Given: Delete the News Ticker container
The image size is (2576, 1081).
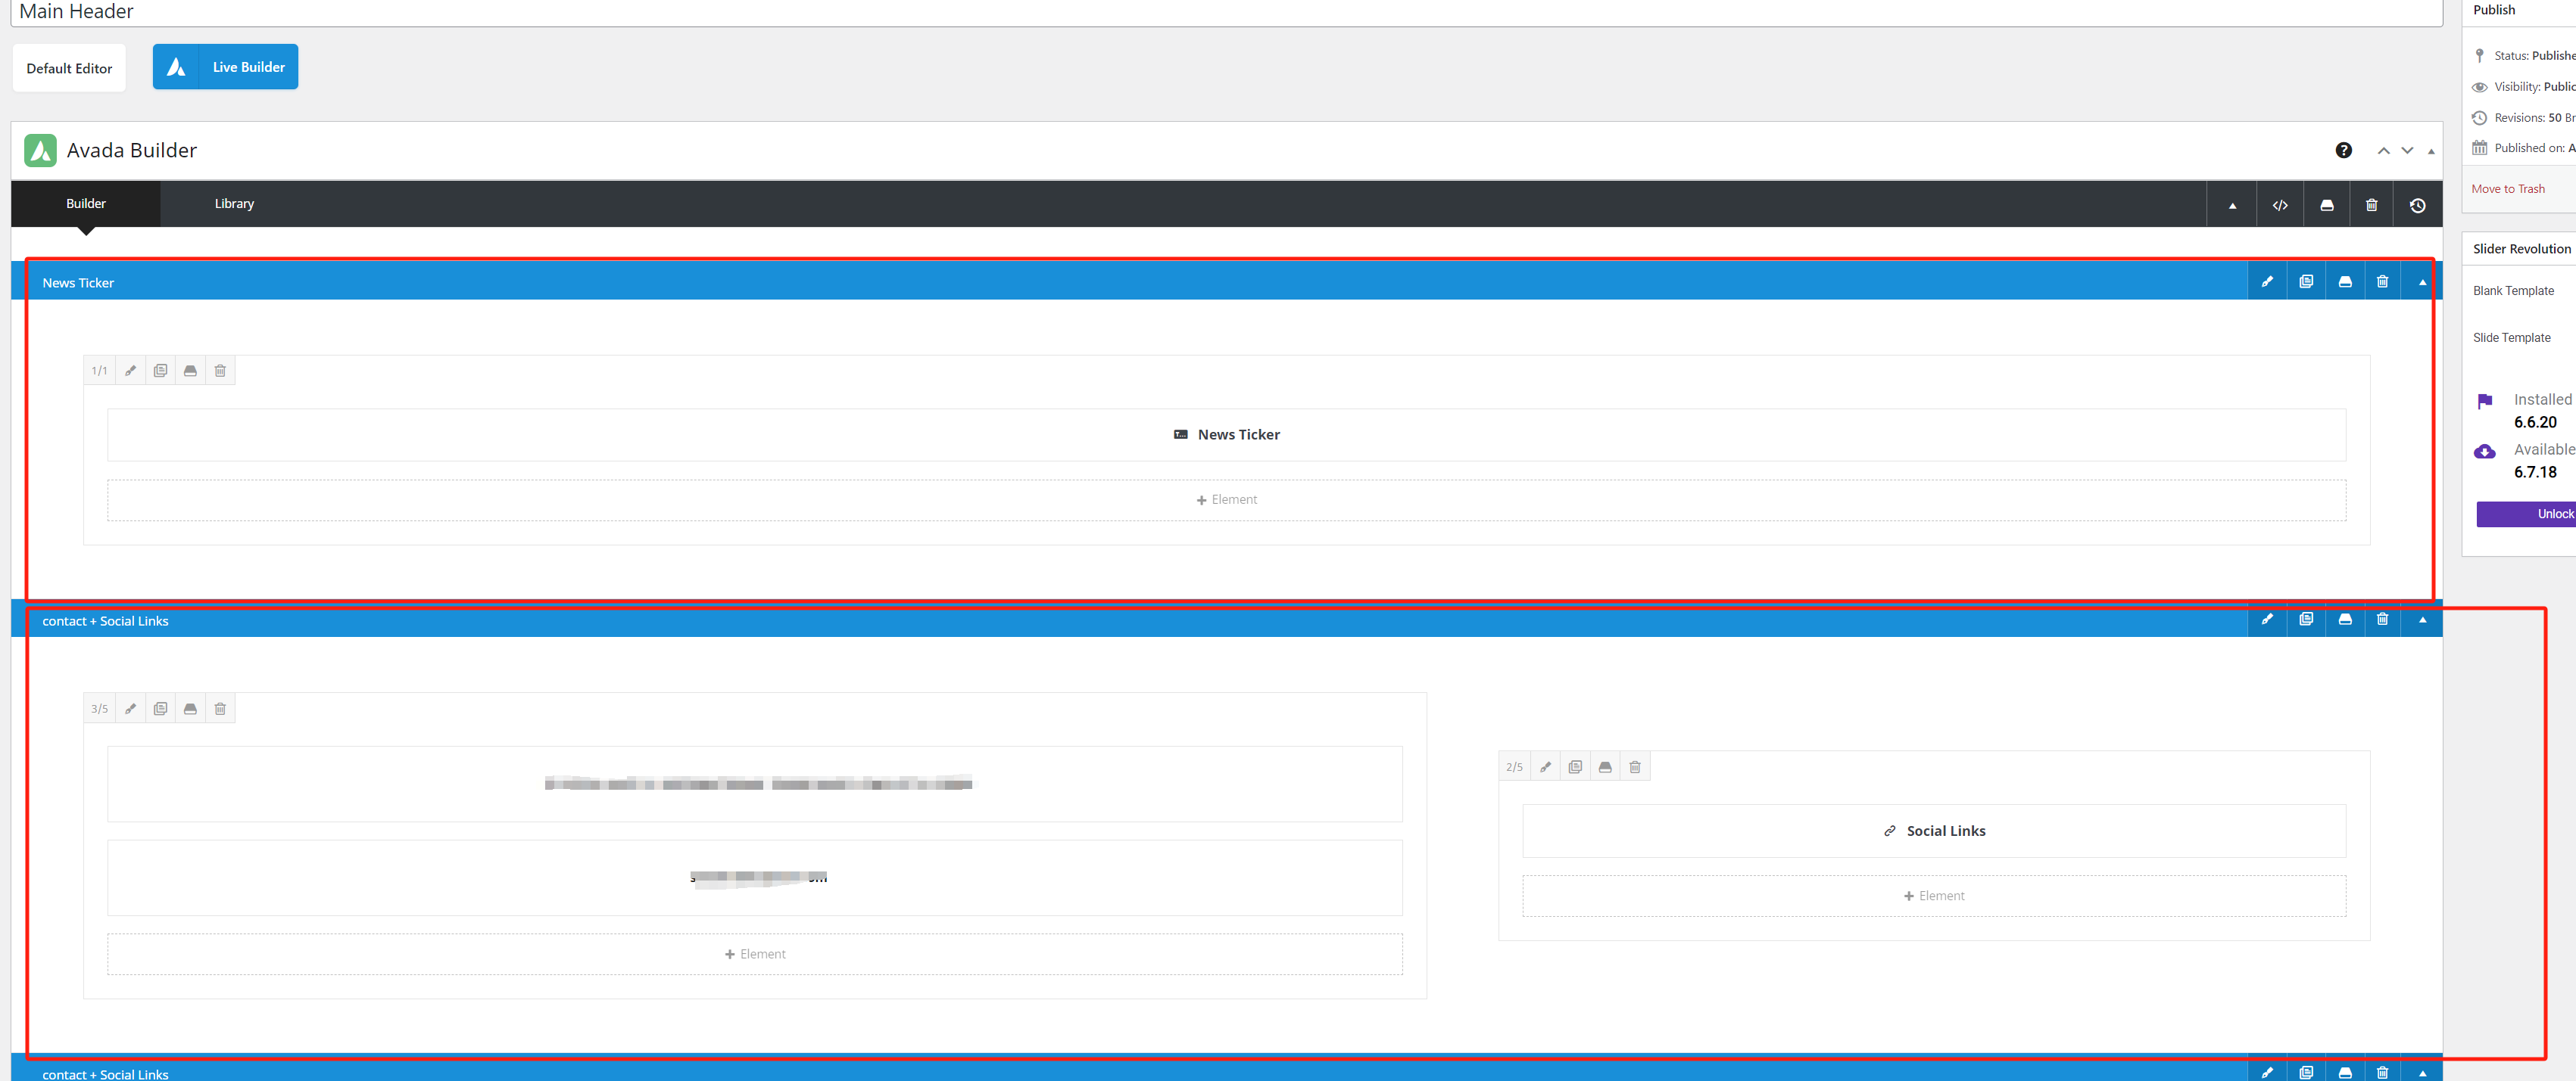Looking at the screenshot, I should coord(2382,281).
